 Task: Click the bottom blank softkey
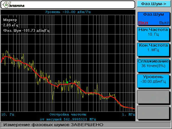point(153,112)
